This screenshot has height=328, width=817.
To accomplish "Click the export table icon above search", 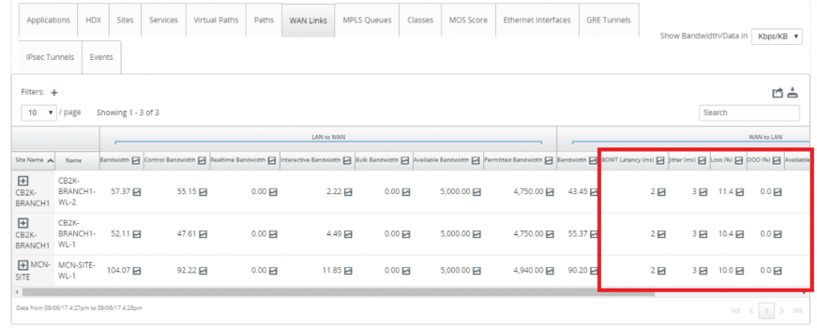I will 778,94.
